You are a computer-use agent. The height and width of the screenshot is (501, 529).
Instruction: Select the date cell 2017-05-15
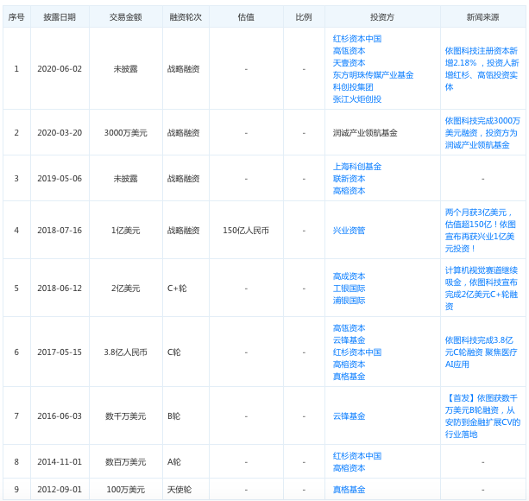pos(60,352)
